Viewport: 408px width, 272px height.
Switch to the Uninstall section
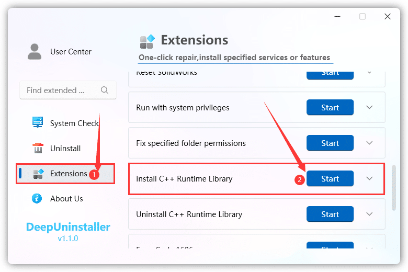[65, 149]
